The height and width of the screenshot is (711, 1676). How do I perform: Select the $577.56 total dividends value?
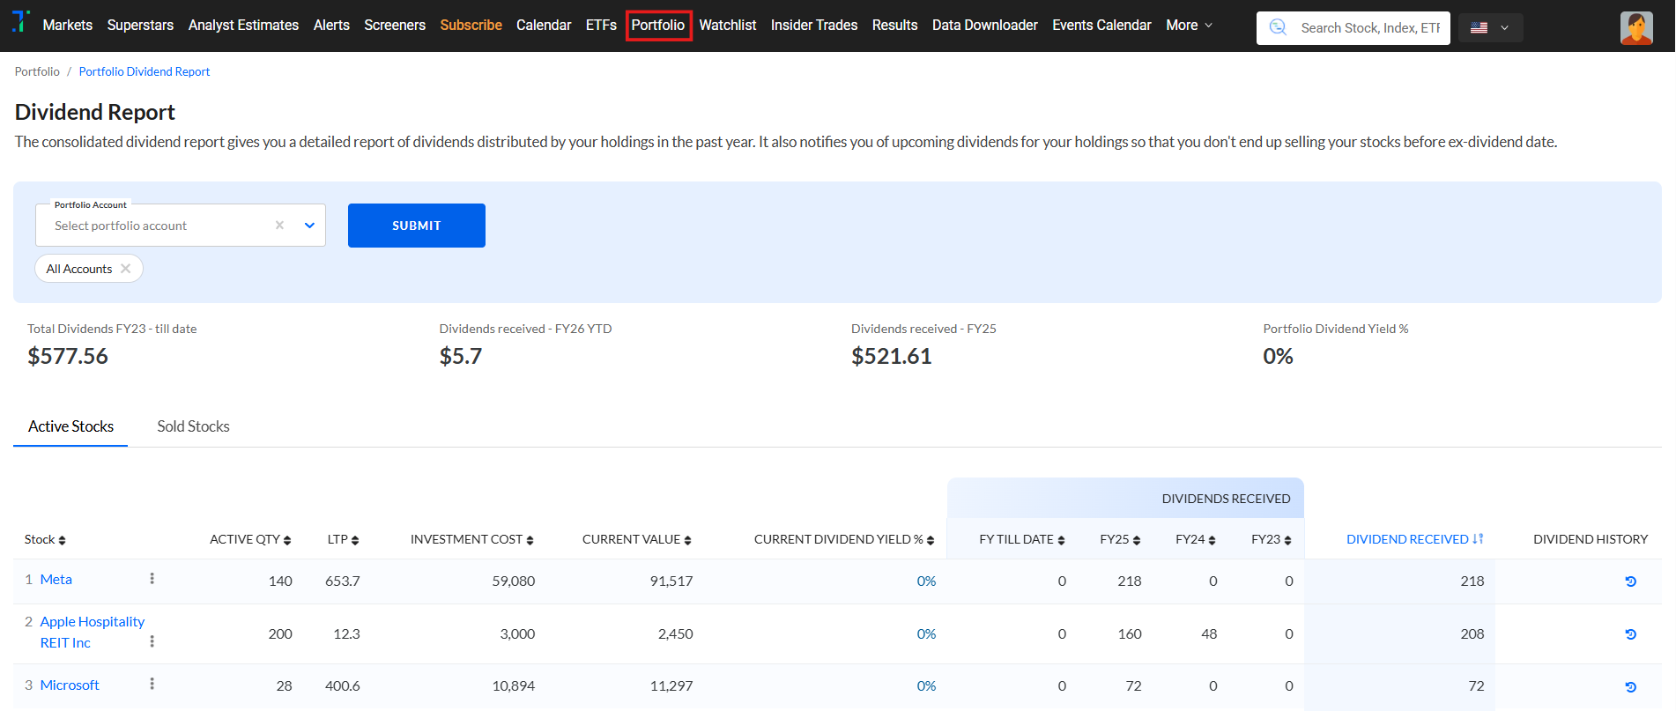tap(68, 356)
